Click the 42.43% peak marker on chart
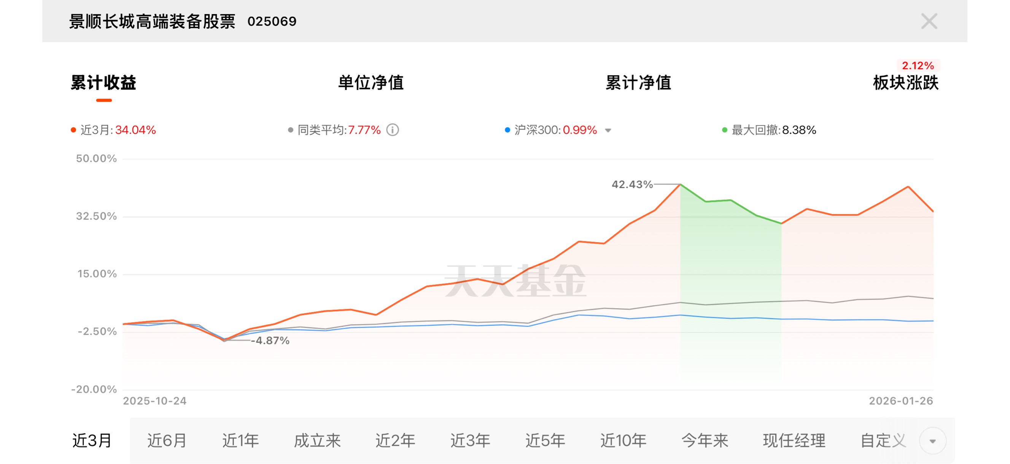 pyautogui.click(x=680, y=184)
